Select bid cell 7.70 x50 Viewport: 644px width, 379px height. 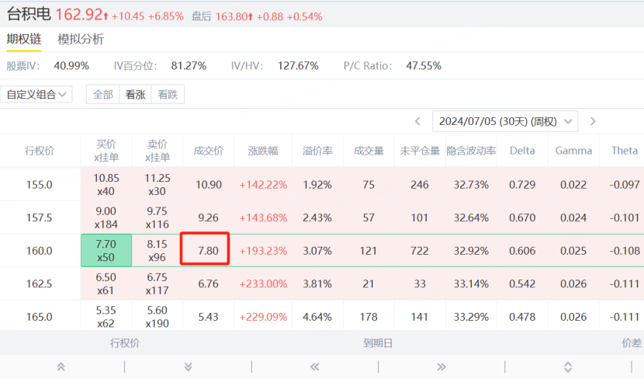(x=106, y=250)
